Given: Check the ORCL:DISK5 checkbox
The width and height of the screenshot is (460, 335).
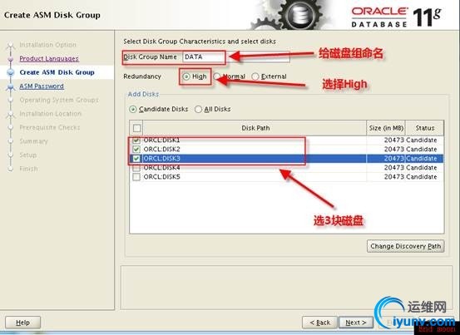Looking at the screenshot, I should pos(136,177).
